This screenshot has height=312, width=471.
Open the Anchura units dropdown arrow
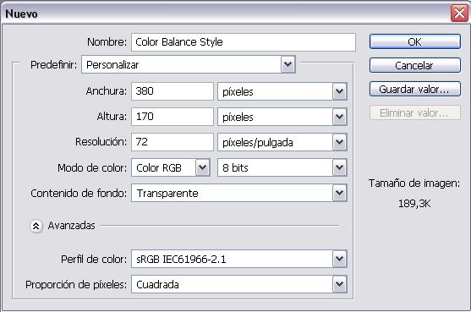pos(340,91)
